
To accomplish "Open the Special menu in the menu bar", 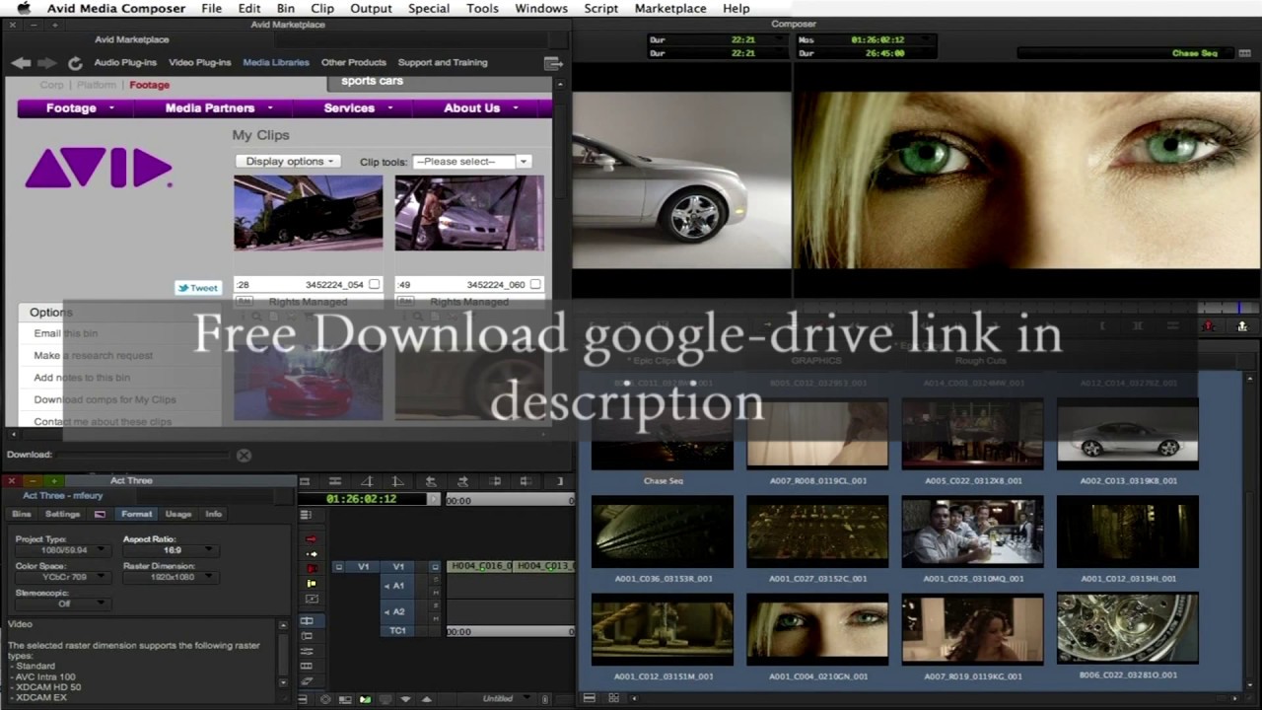I will tap(429, 9).
